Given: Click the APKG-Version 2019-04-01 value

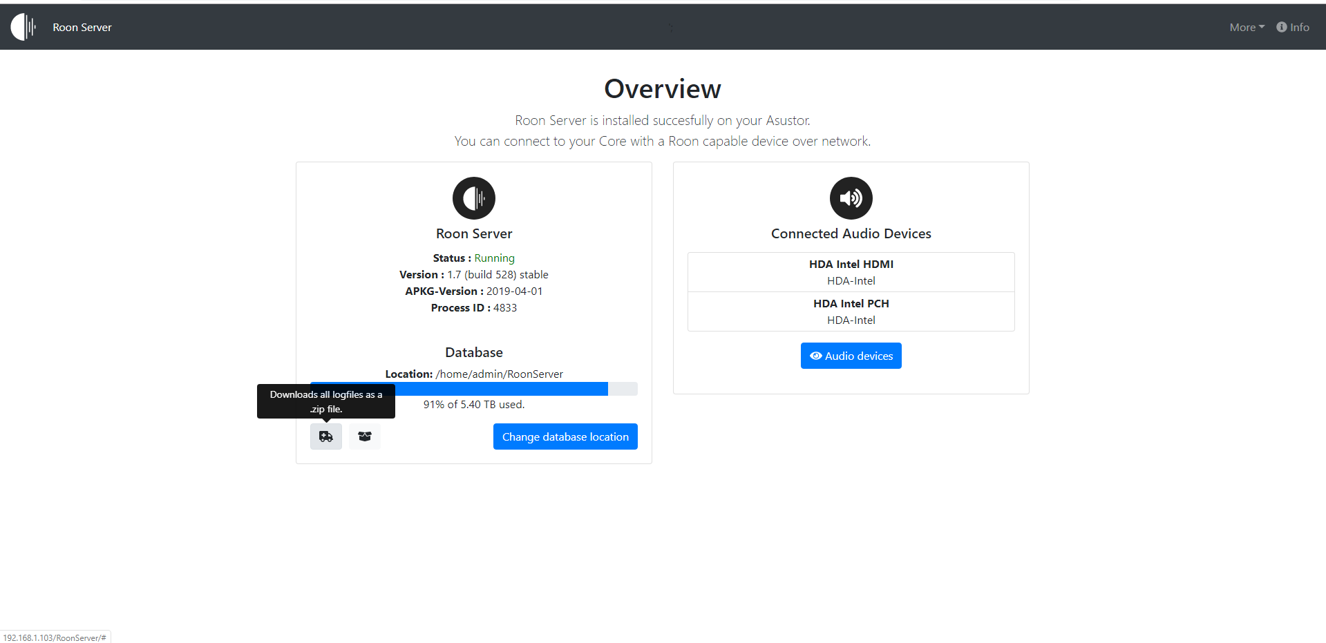Looking at the screenshot, I should pos(514,291).
